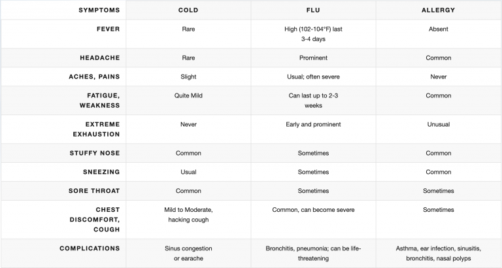Click the COMPLICATIONS row label
The image size is (502, 268).
[90, 248]
